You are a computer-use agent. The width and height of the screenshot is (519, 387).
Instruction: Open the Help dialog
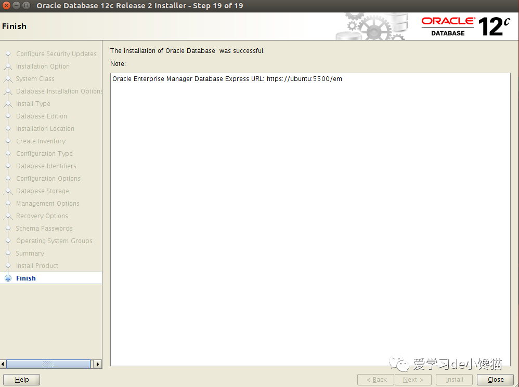click(x=21, y=380)
